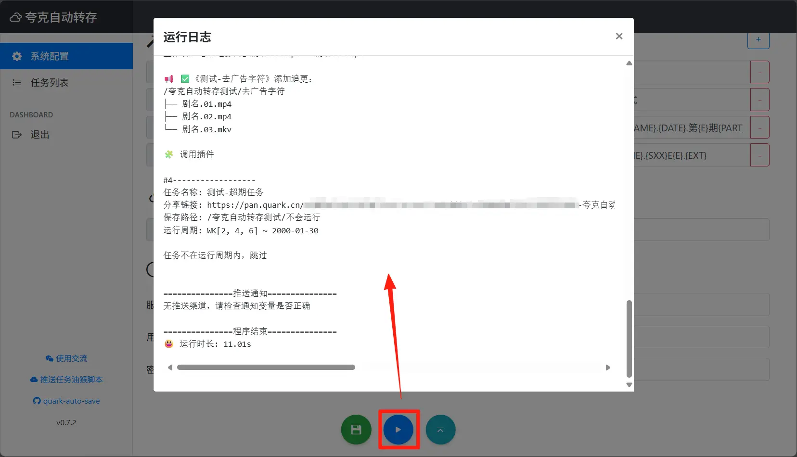Click the teal scroll-to-top button
This screenshot has height=457, width=797.
440,430
